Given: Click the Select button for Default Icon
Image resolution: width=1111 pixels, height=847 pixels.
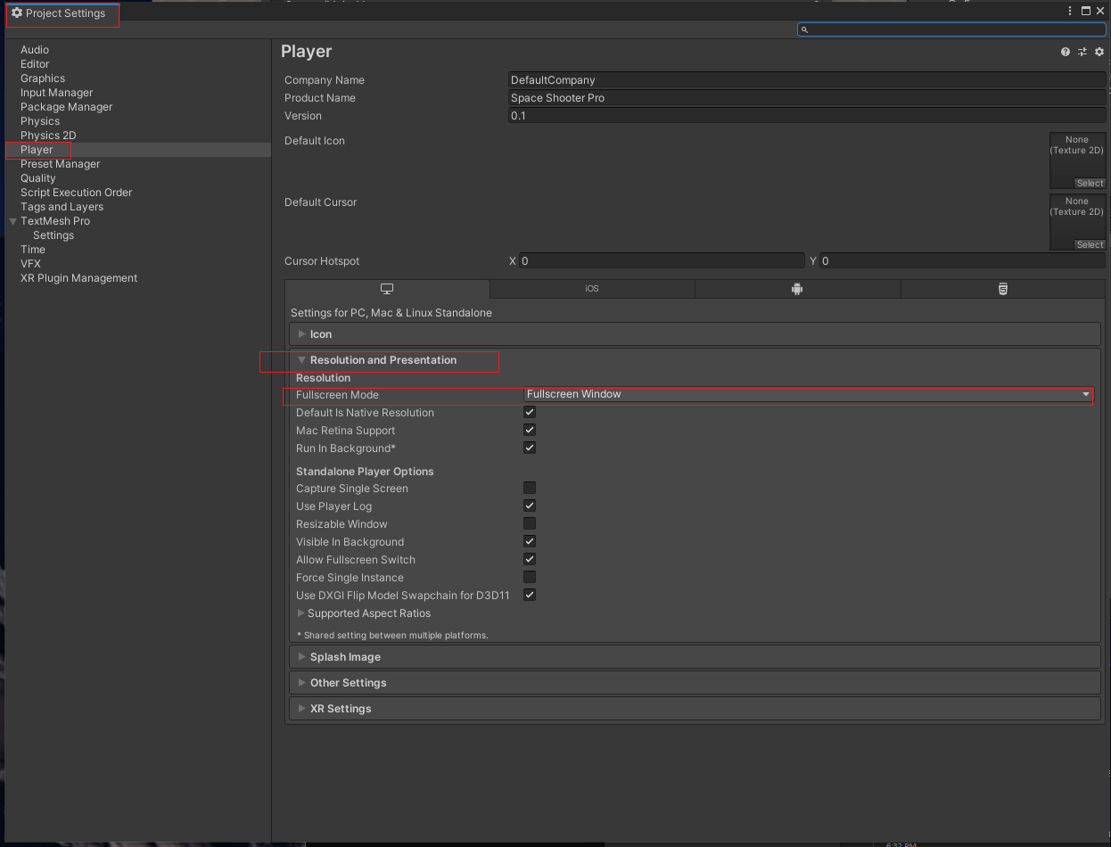Looking at the screenshot, I should click(x=1090, y=183).
